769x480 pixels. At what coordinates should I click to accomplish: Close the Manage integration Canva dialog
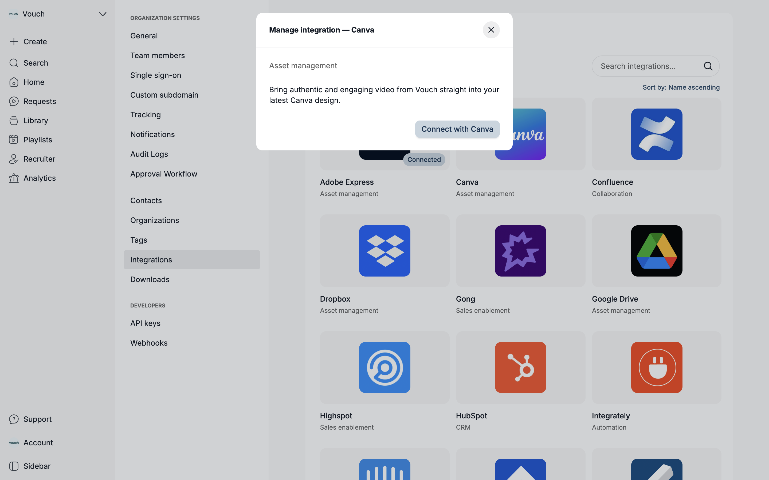[491, 30]
